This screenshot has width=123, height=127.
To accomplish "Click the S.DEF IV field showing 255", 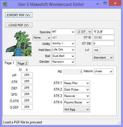I will point(27,107).
